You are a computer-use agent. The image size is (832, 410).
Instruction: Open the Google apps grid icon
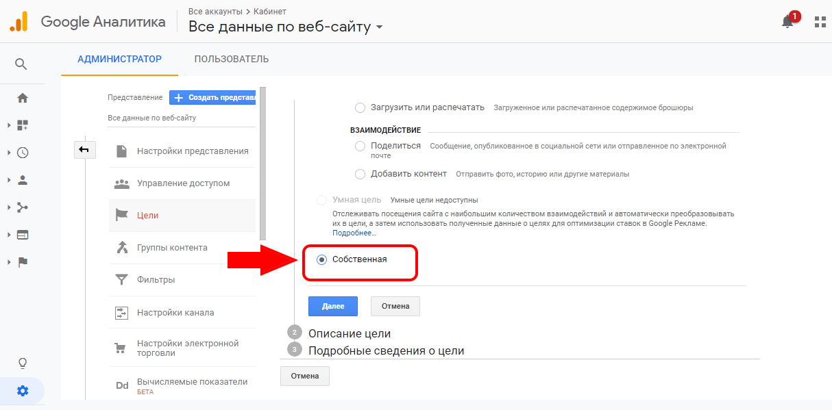pos(820,22)
